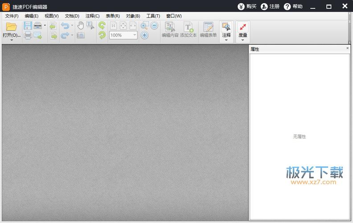Open the 文件(F) menu
The image size is (353, 223).
pyautogui.click(x=12, y=16)
